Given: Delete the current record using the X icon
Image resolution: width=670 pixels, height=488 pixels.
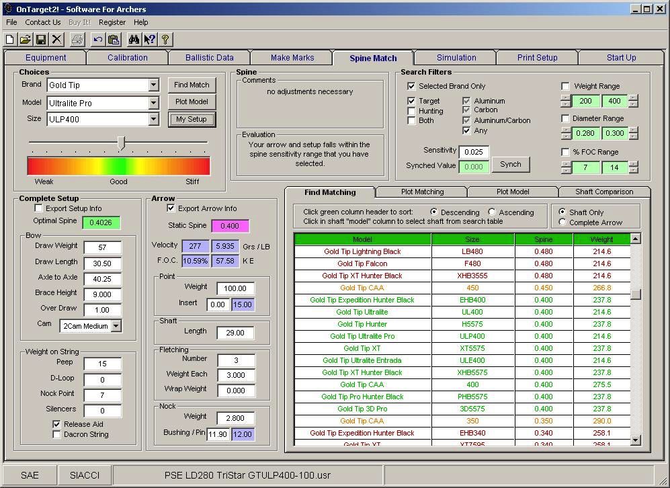Looking at the screenshot, I should click(x=58, y=38).
